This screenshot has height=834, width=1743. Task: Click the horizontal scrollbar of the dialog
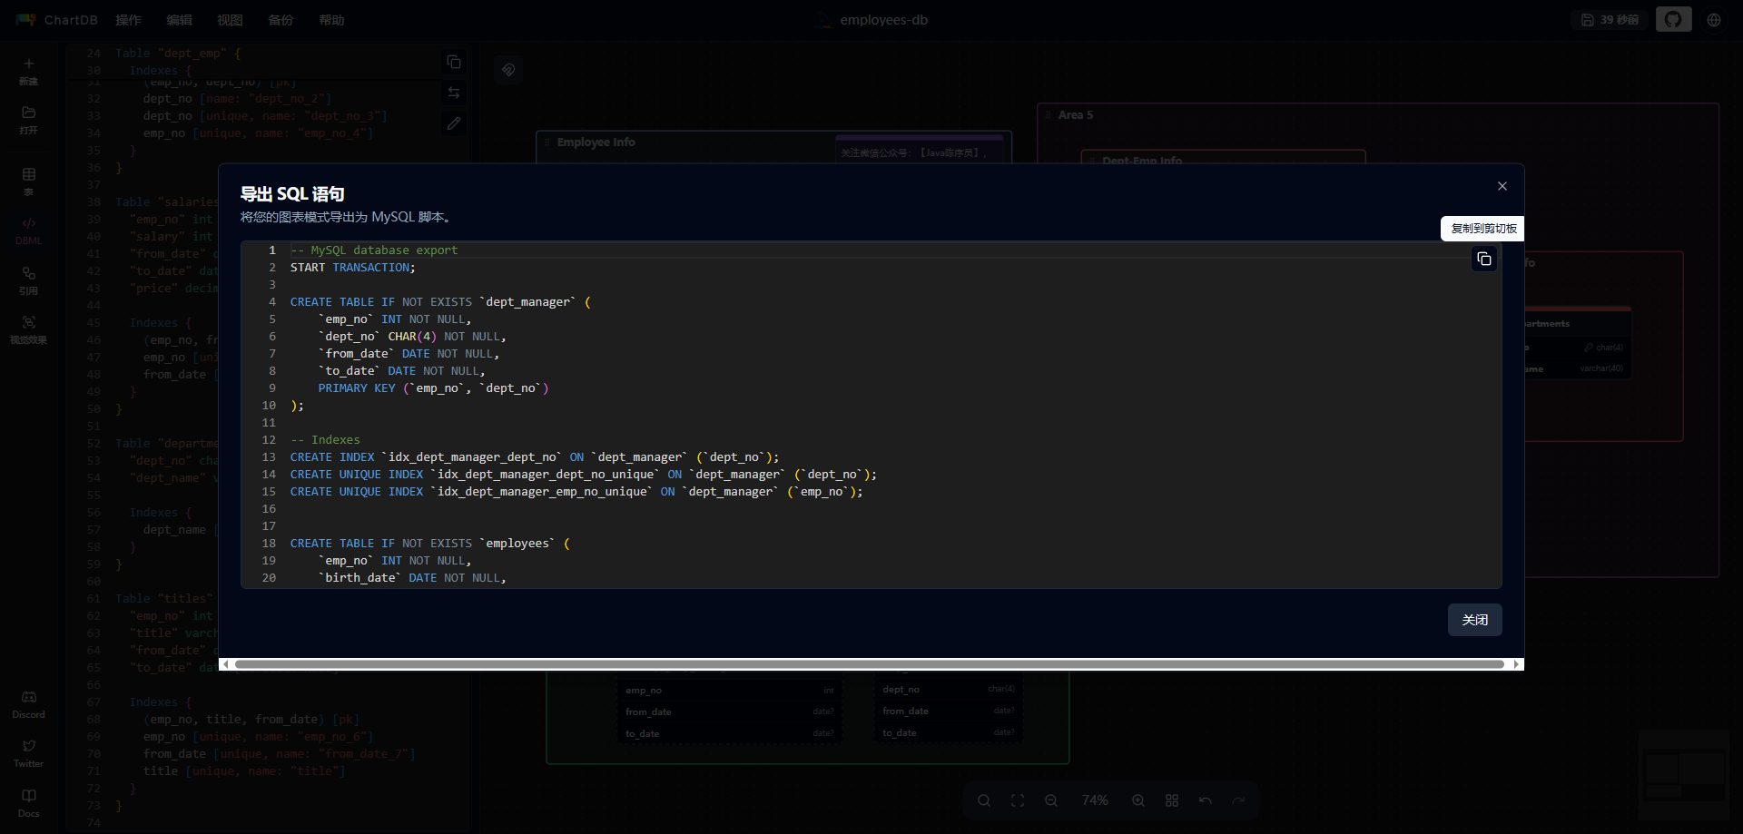pyautogui.click(x=869, y=664)
